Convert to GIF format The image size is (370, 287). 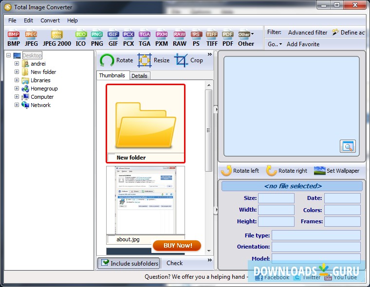113,38
